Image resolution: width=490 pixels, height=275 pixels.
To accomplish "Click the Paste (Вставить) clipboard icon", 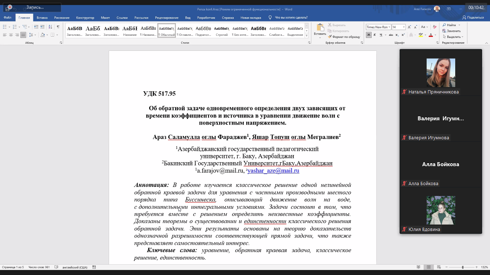I will click(320, 28).
